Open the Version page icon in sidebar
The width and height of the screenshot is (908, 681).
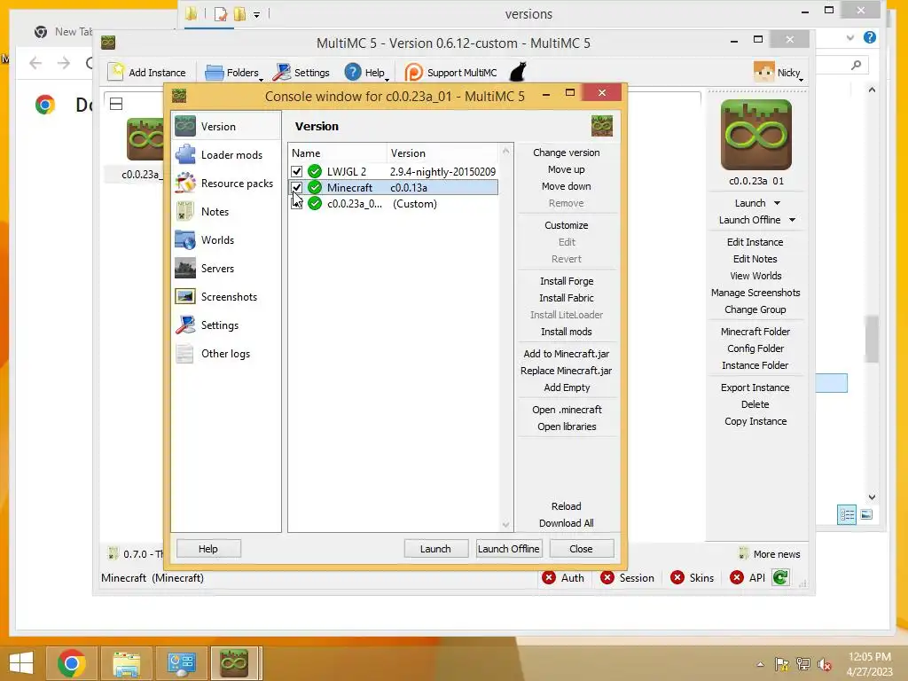185,126
